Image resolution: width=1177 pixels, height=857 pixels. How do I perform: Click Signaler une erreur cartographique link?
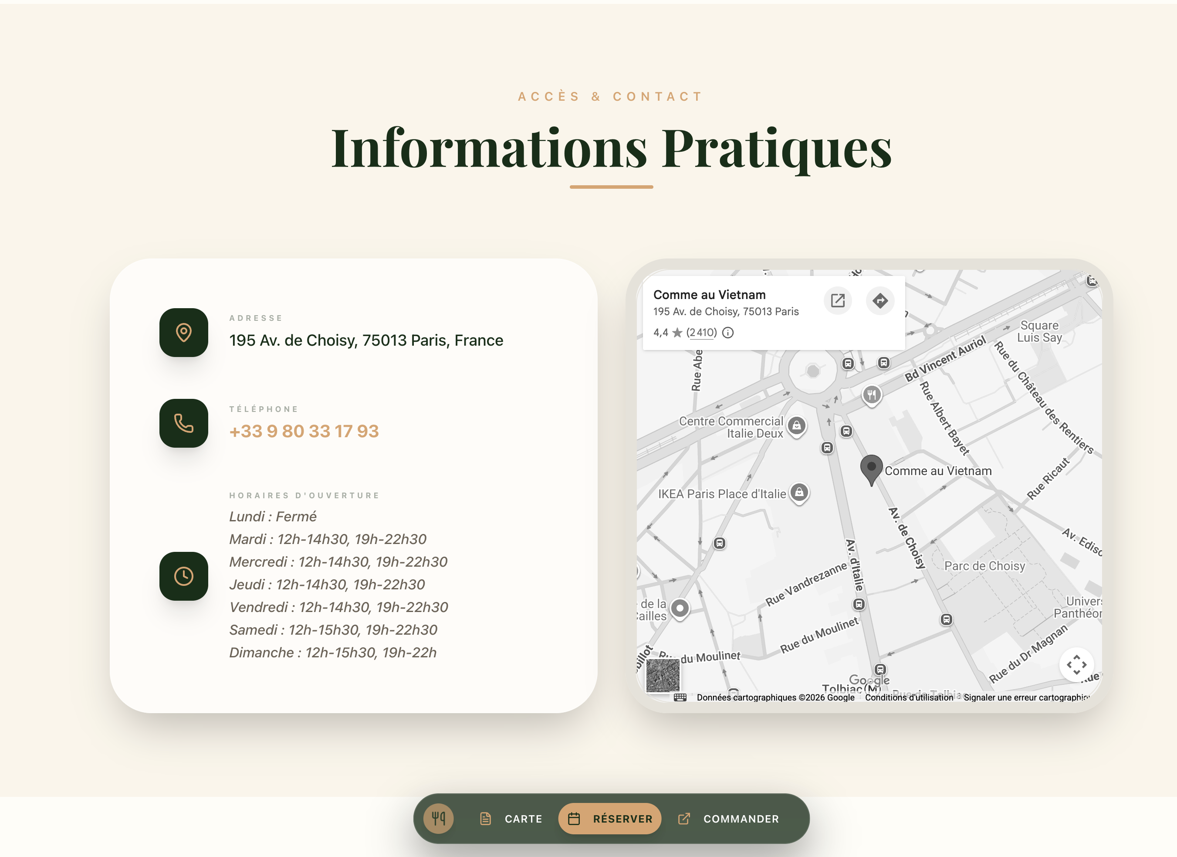(x=1027, y=697)
